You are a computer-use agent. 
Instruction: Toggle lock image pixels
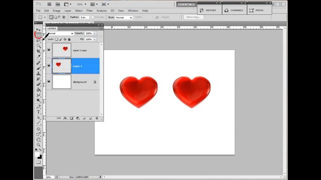tap(61, 39)
